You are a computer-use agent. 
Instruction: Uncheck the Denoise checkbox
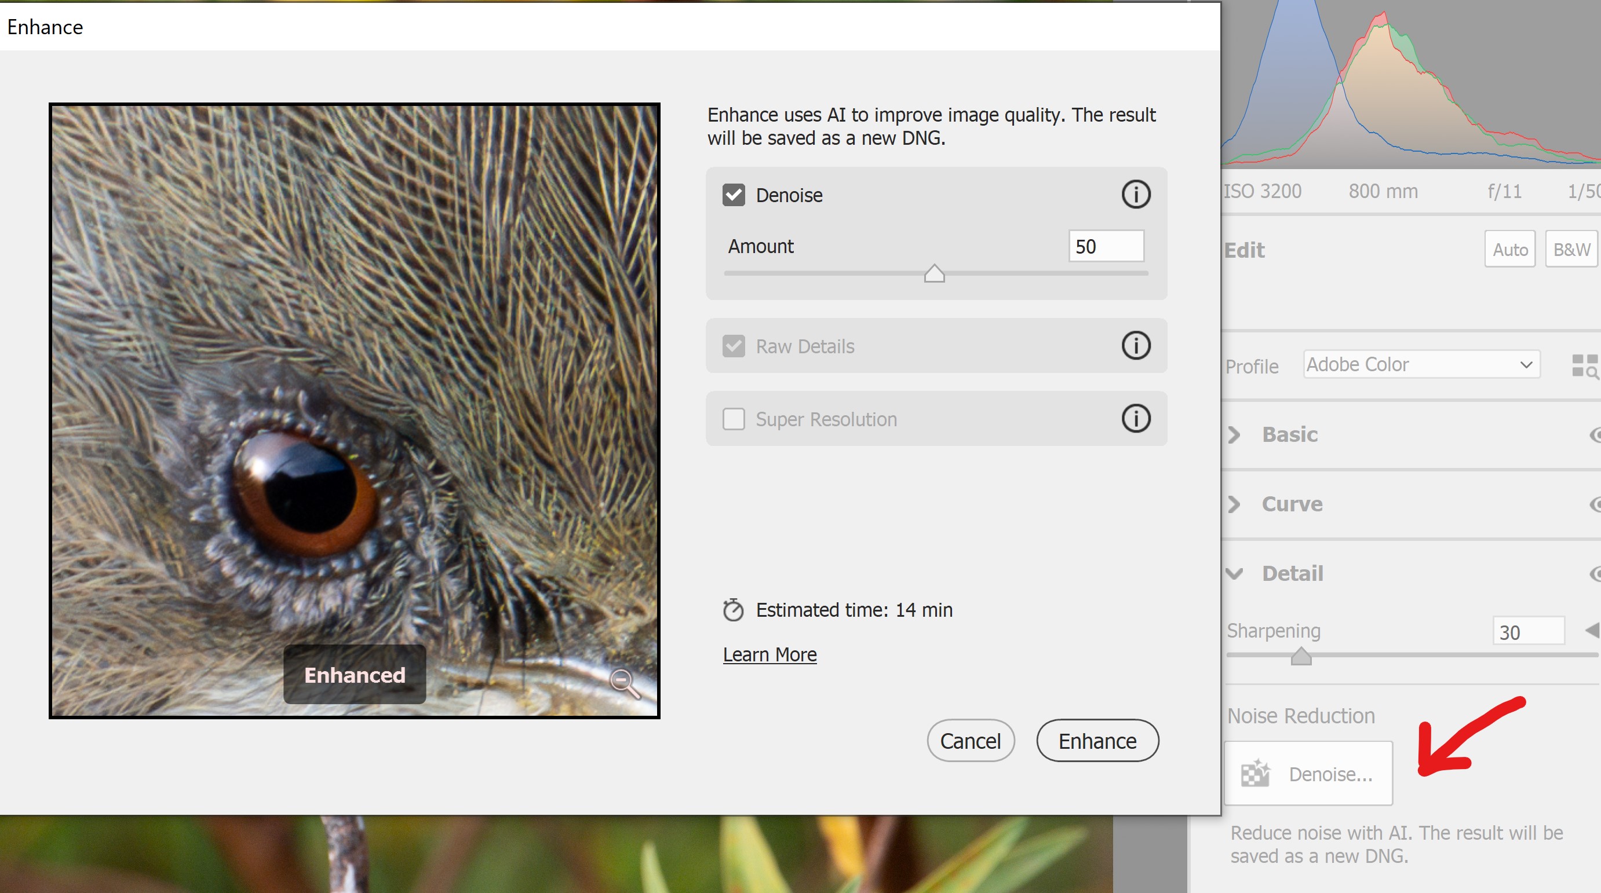click(x=734, y=195)
